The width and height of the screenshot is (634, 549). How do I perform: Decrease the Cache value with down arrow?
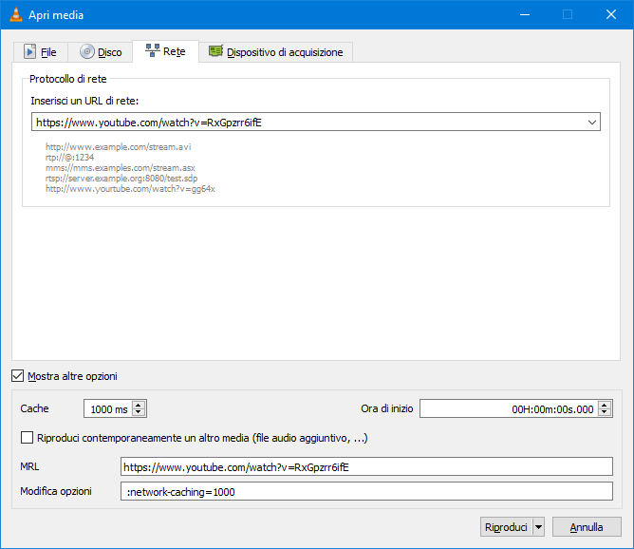pyautogui.click(x=140, y=413)
